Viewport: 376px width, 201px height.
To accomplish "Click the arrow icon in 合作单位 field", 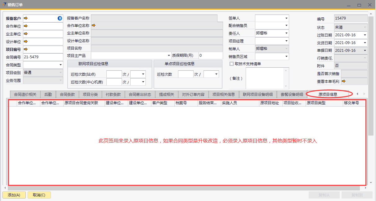I will 26,26.
